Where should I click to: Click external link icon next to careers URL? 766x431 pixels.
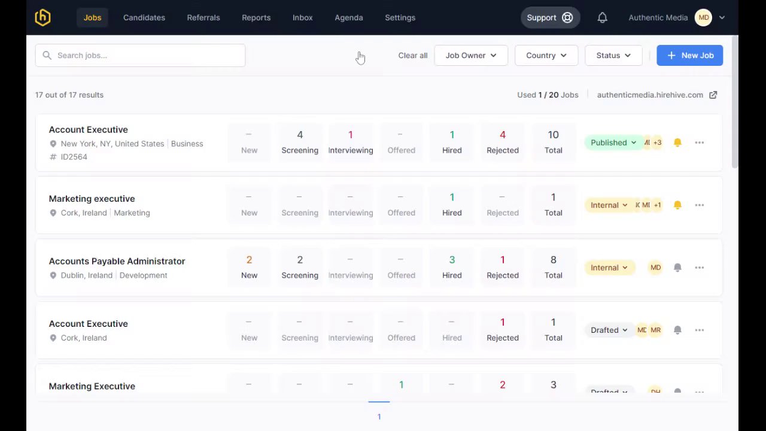coord(713,95)
